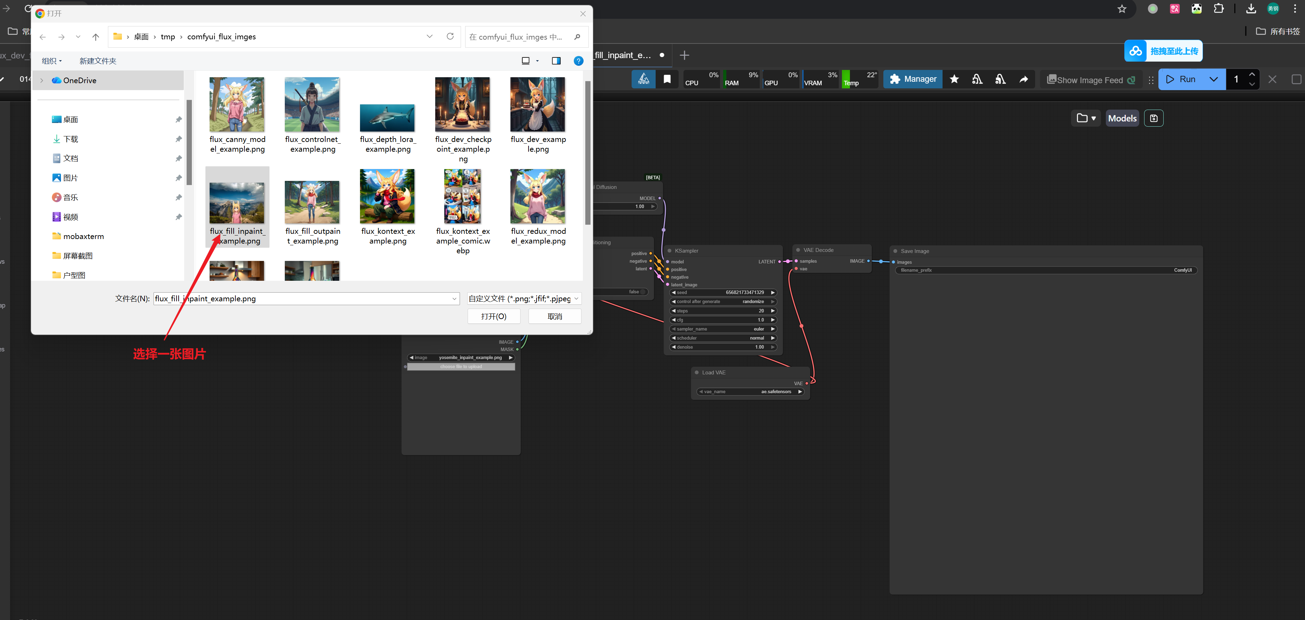
Task: Click the save icon next to Models
Action: click(x=1154, y=118)
